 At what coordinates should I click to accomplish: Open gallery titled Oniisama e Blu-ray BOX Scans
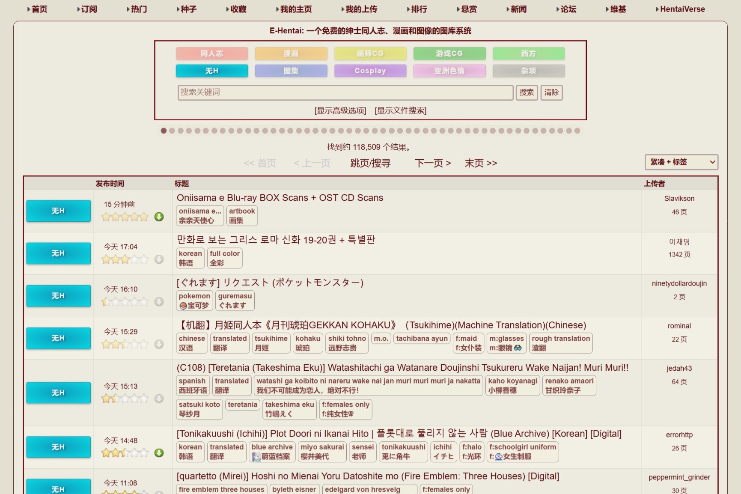pyautogui.click(x=280, y=198)
